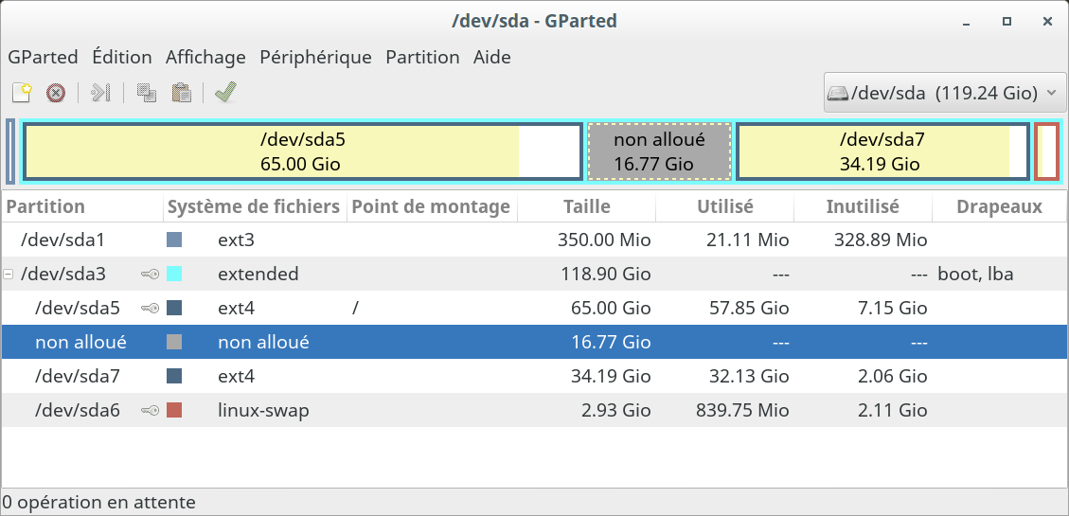Click the red linux-swap color swatch

[174, 410]
